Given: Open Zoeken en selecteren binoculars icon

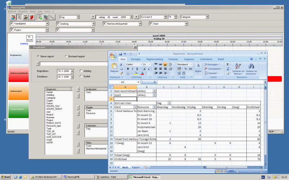Looking at the screenshot, I should 251,67.
